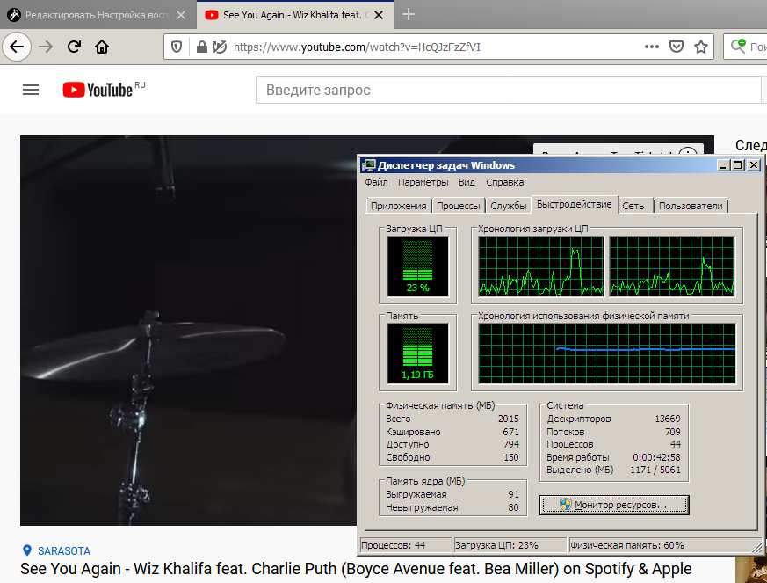
Task: Reload the YouTube page
Action: [74, 47]
